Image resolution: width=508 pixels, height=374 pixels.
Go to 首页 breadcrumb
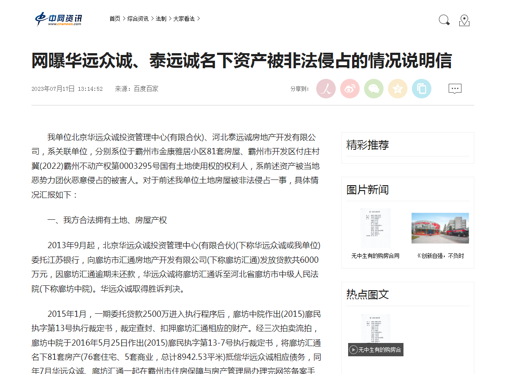pos(115,19)
